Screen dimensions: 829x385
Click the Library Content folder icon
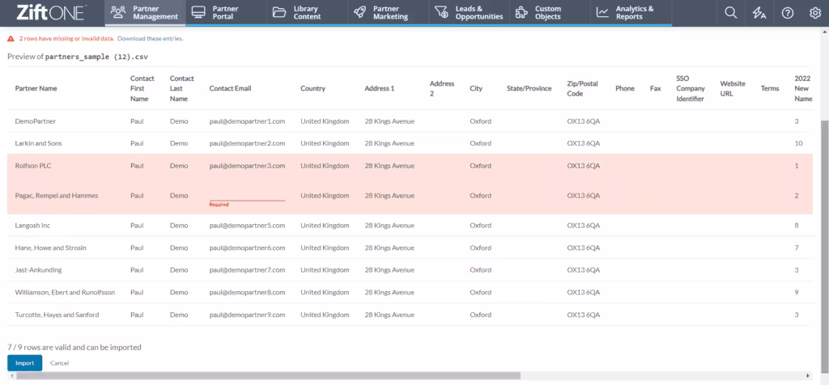pos(279,12)
